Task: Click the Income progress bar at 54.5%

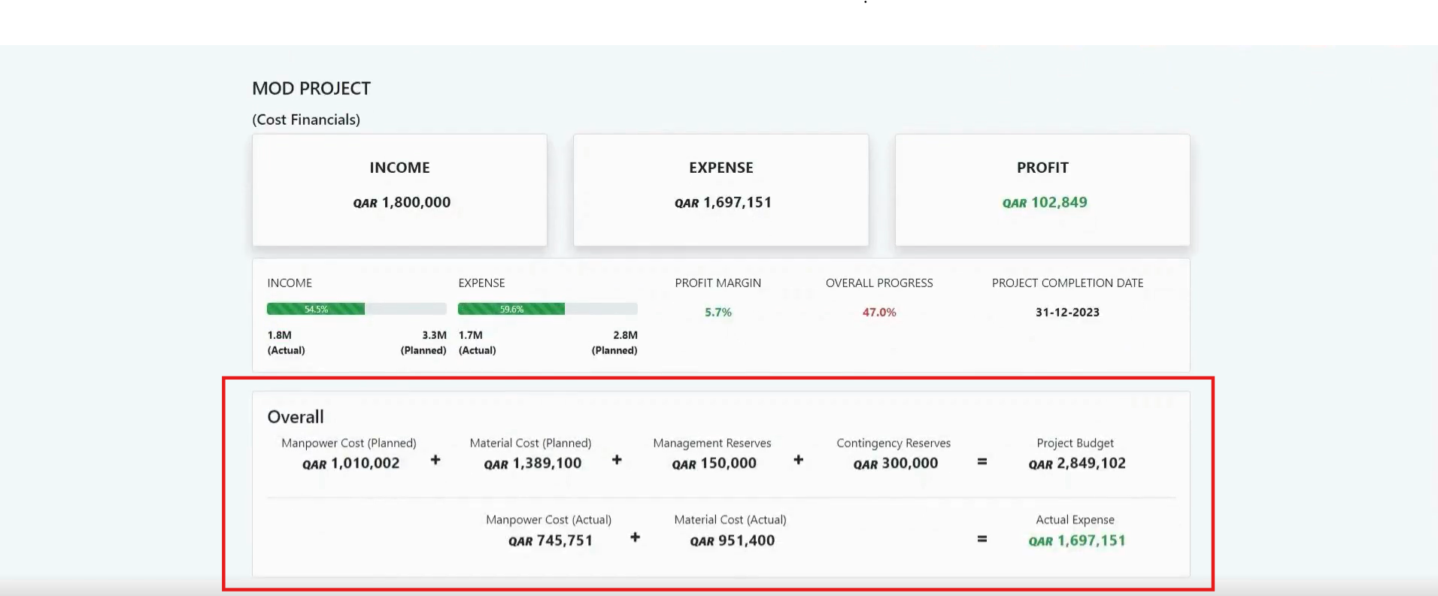Action: point(356,309)
